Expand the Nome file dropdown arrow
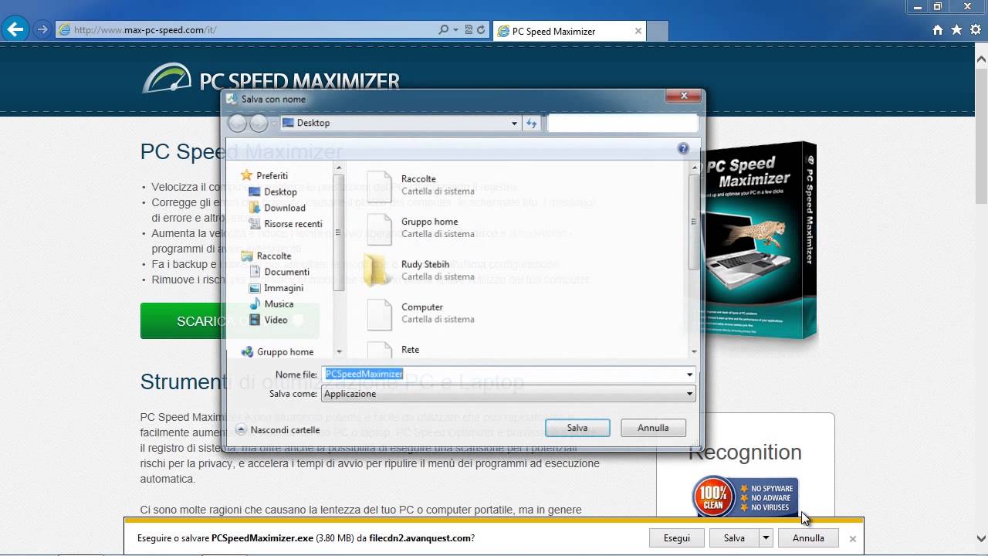This screenshot has width=988, height=556. (689, 375)
